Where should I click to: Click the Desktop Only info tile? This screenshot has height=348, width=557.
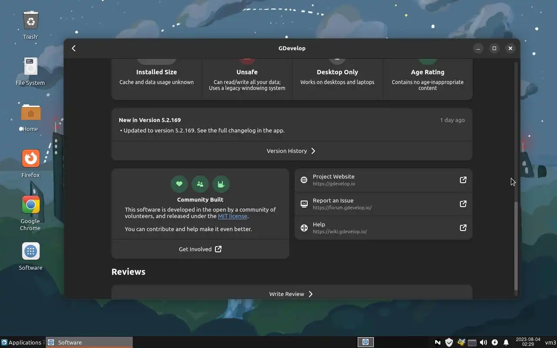(x=337, y=79)
